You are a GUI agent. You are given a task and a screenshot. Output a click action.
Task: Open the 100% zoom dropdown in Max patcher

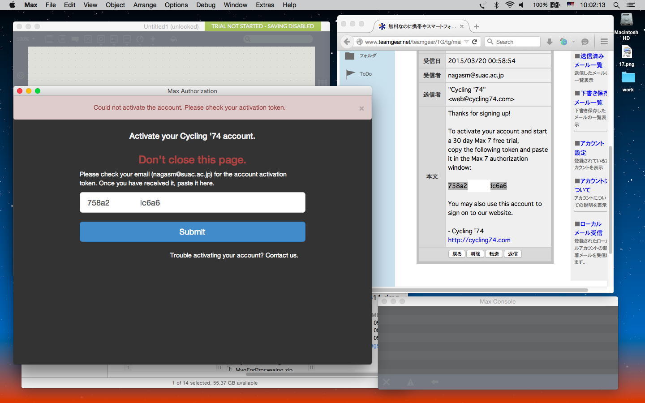[26, 39]
